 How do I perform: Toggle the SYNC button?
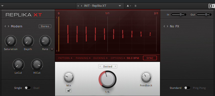click(x=150, y=58)
